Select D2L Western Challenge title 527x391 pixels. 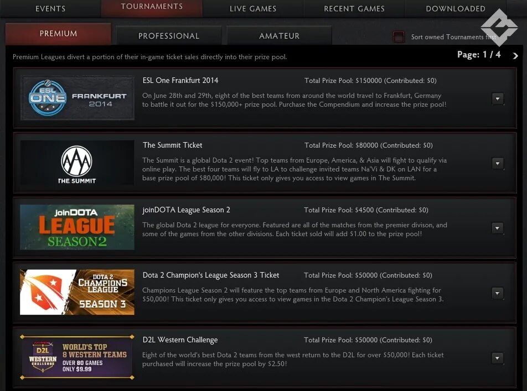pos(180,340)
